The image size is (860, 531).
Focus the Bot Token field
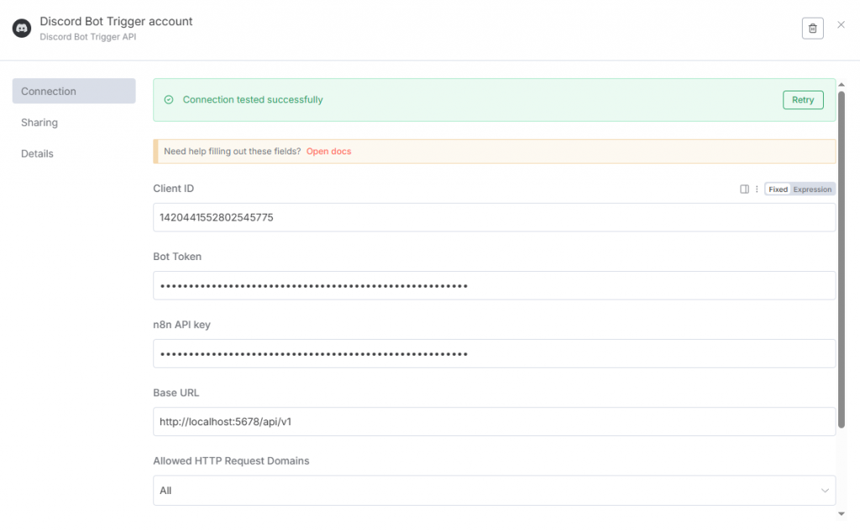[494, 285]
